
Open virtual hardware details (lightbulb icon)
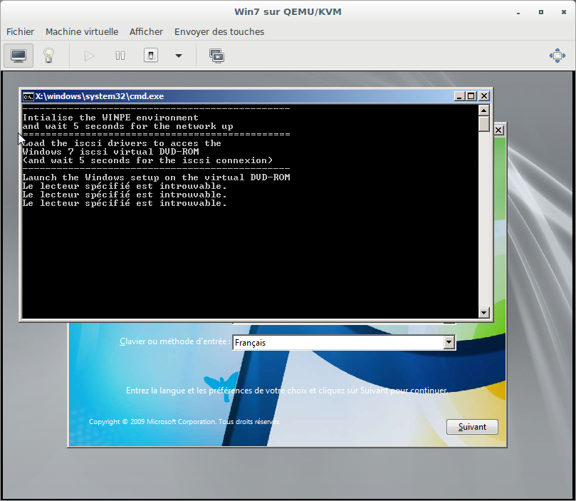49,56
